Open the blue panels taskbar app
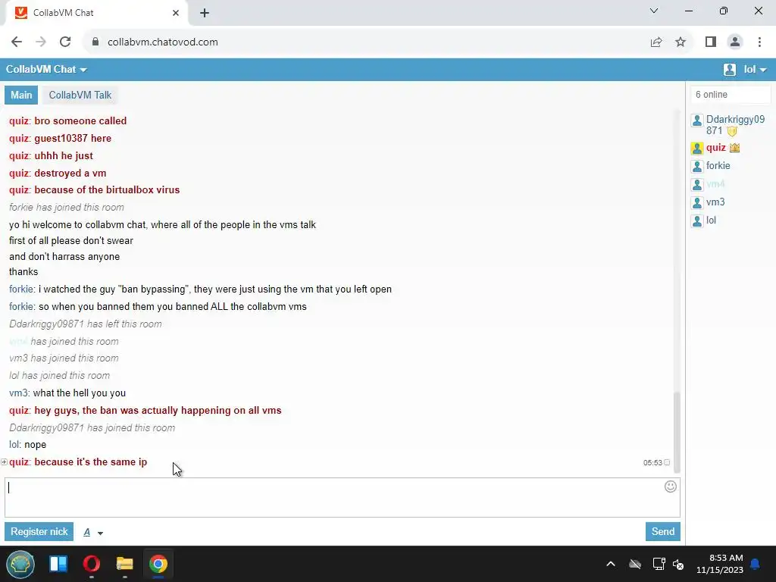The image size is (776, 582). pyautogui.click(x=58, y=564)
